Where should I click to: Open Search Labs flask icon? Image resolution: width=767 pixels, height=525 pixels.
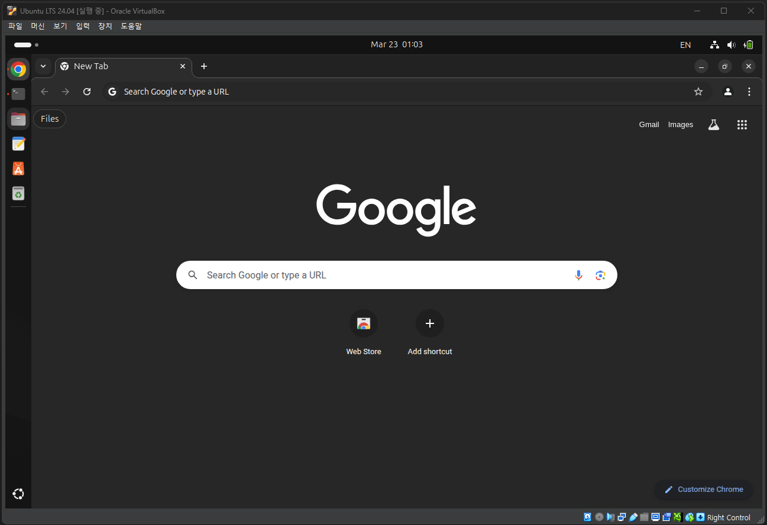click(x=714, y=125)
